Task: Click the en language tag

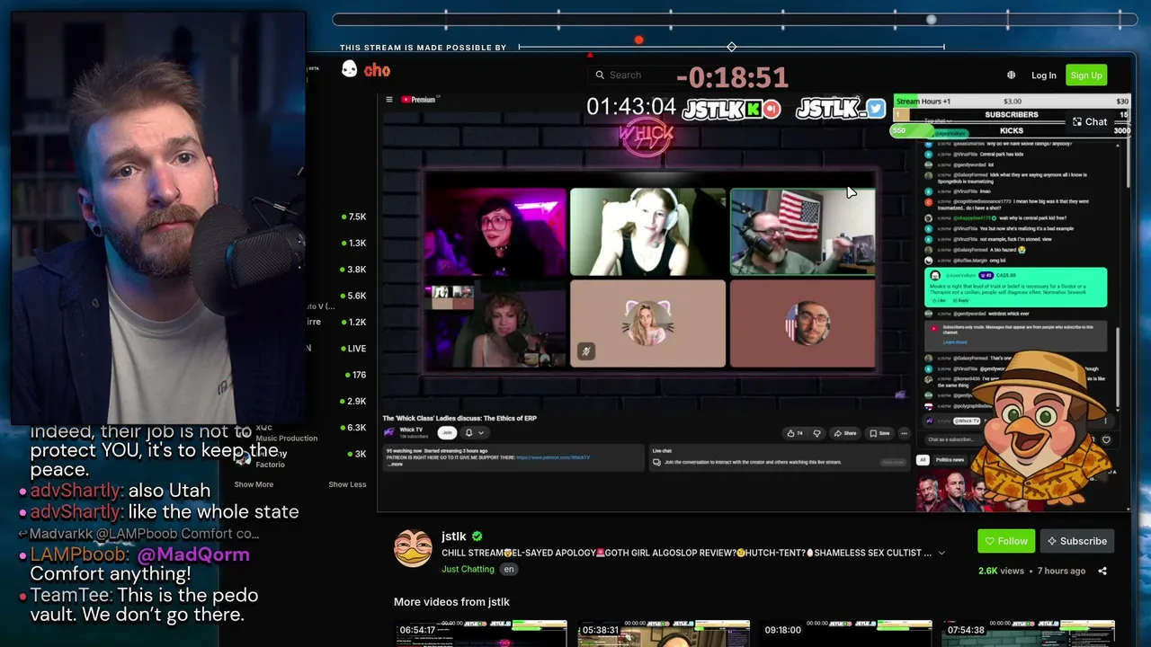Action: (x=509, y=569)
